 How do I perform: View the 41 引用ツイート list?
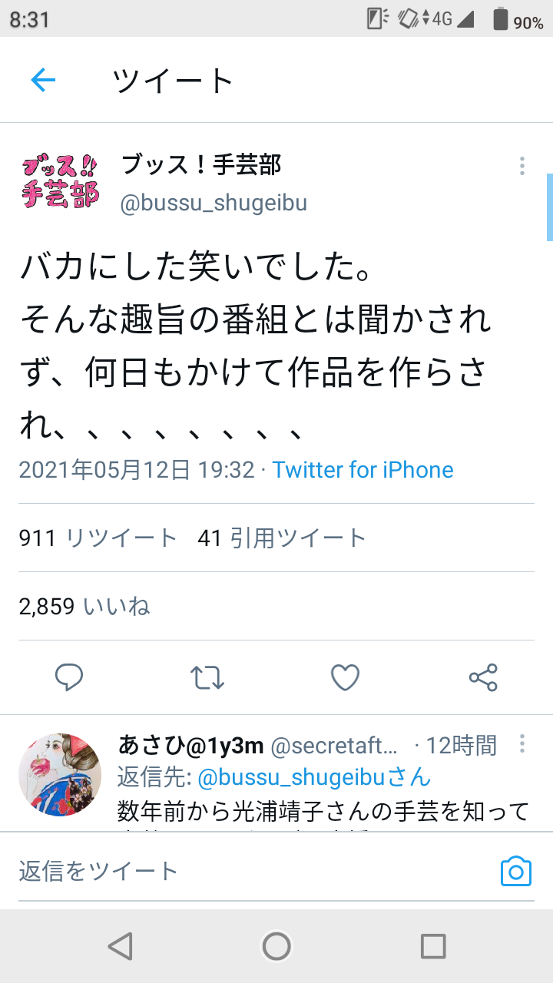(282, 538)
